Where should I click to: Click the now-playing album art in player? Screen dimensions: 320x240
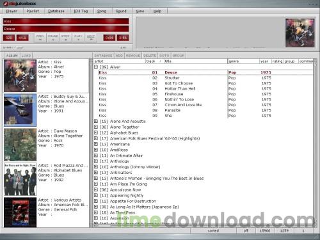coord(300,33)
